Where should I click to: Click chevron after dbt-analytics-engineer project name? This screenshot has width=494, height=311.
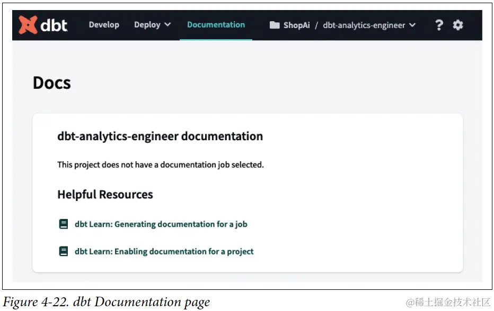412,25
